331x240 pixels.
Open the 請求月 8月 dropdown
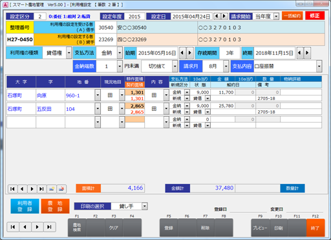tap(226, 66)
